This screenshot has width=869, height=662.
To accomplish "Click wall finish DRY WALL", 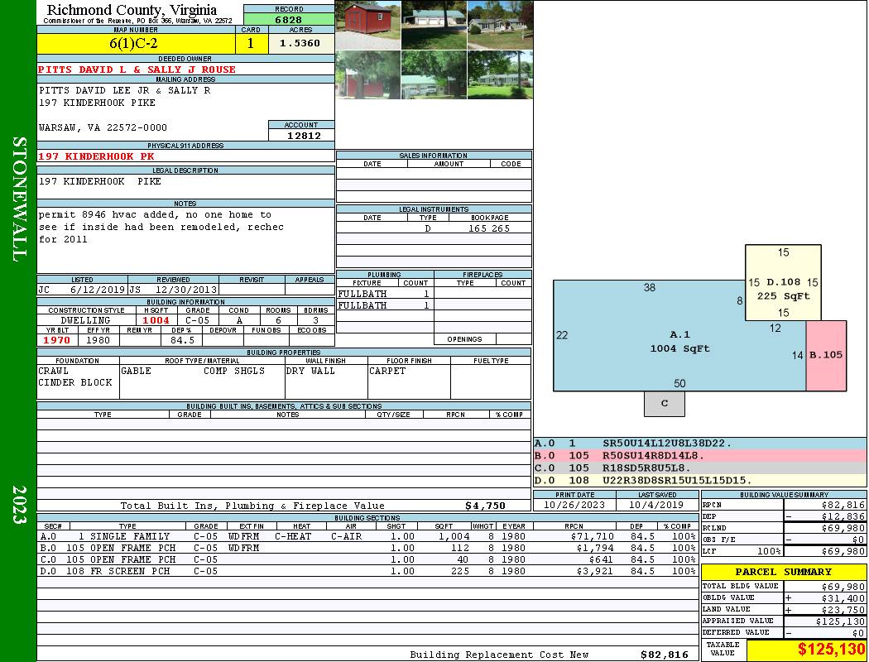I will point(310,371).
